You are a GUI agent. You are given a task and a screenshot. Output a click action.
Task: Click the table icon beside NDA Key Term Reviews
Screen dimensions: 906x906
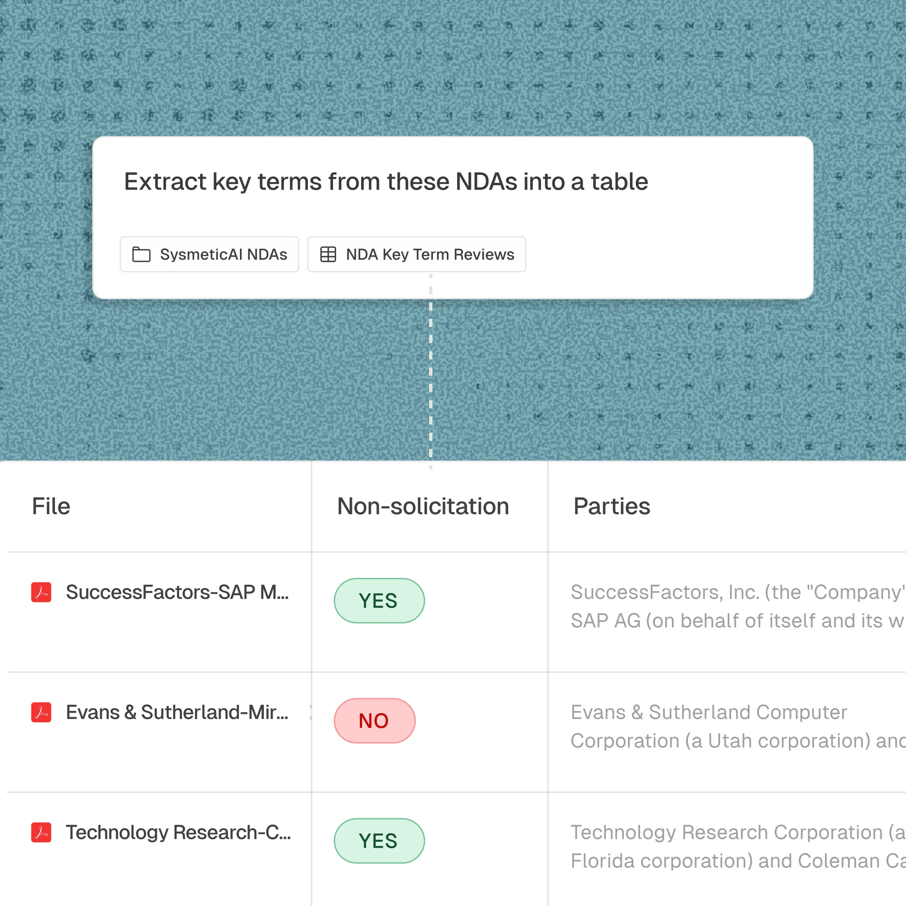(328, 254)
